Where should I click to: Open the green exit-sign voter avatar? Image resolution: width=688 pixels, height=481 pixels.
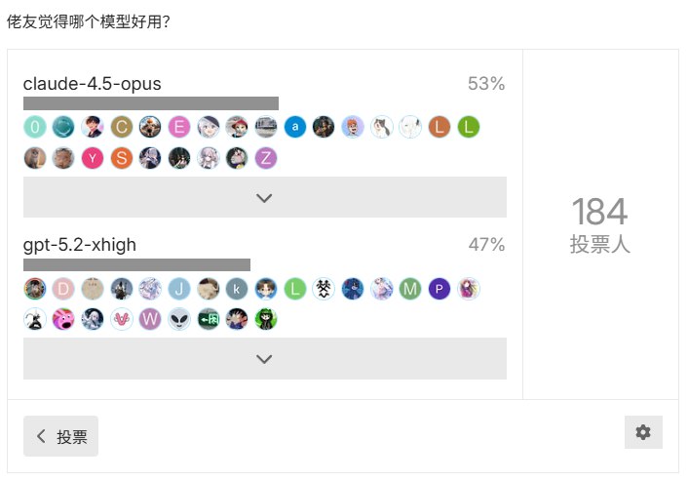209,319
